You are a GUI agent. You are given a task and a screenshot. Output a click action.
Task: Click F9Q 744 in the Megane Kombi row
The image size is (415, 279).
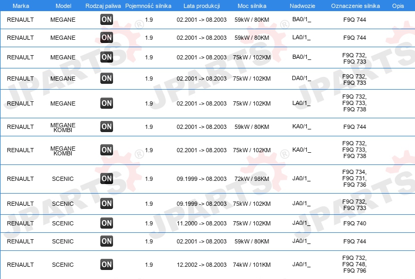click(355, 127)
